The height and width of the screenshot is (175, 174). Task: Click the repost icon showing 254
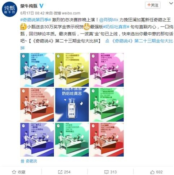coord(60,172)
